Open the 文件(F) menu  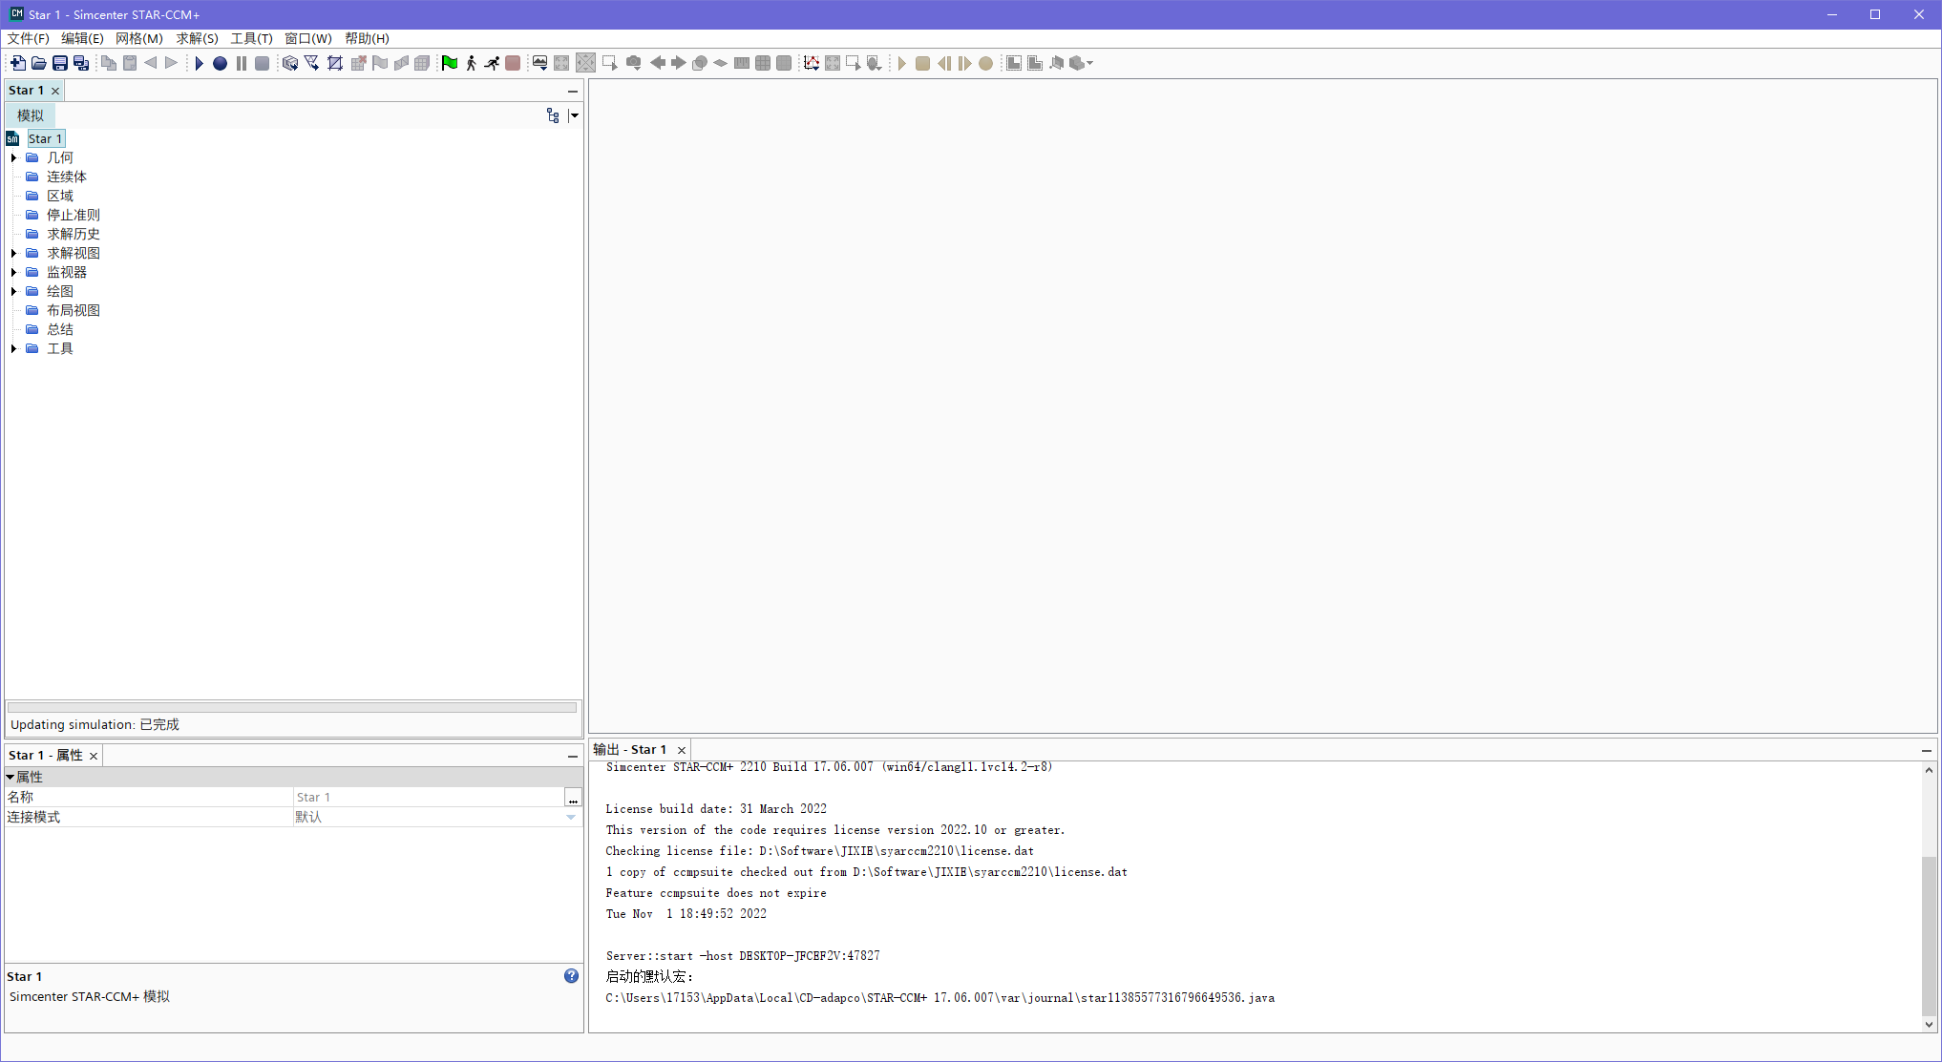coord(28,38)
